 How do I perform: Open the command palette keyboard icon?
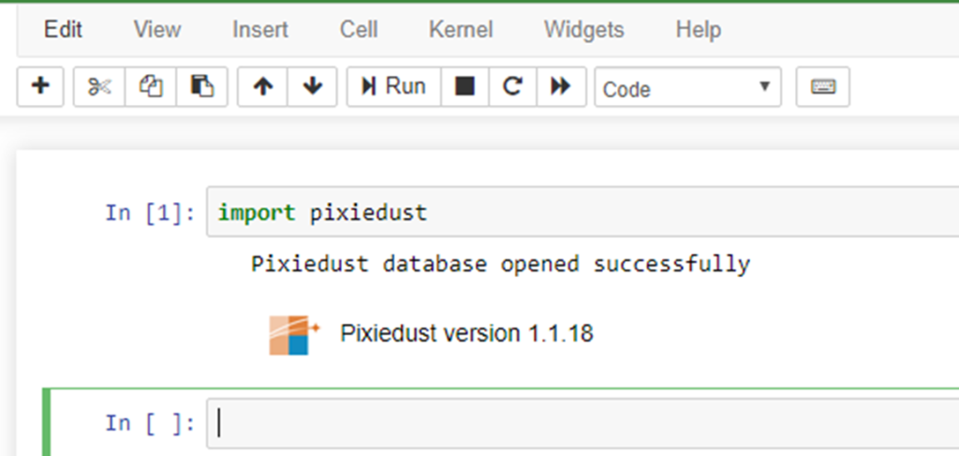click(x=822, y=87)
